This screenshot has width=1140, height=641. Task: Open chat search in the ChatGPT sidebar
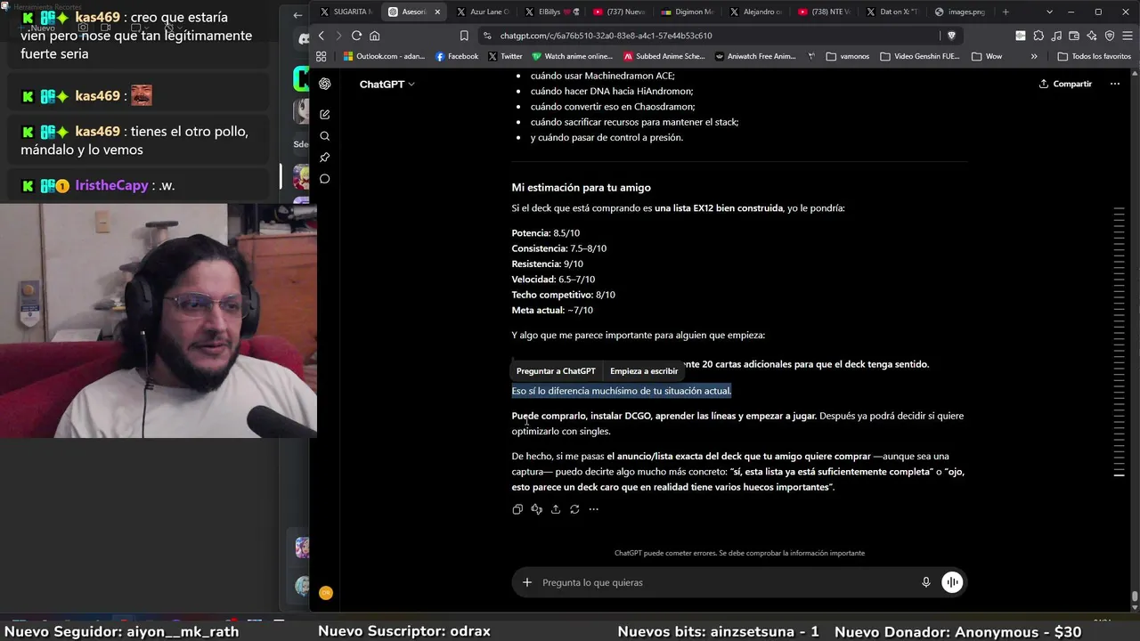tap(325, 136)
